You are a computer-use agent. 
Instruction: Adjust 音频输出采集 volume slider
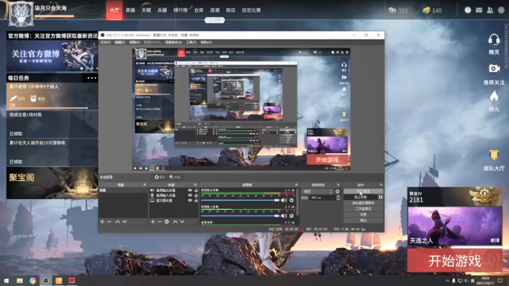pyautogui.click(x=241, y=200)
